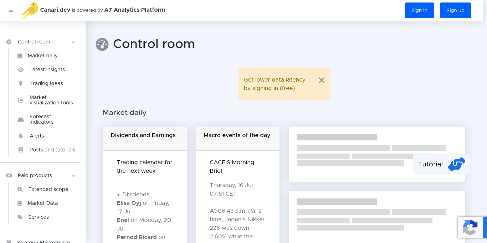Viewport: 487px width, 243px height.
Task: Click Trading calendar for the next week
Action: point(144,167)
